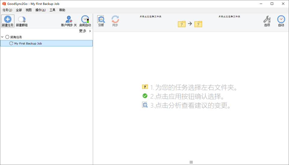Toggle the 所有任务 (All Jobs) circle selector
Screen dimensions: 289x165
pos(7,37)
